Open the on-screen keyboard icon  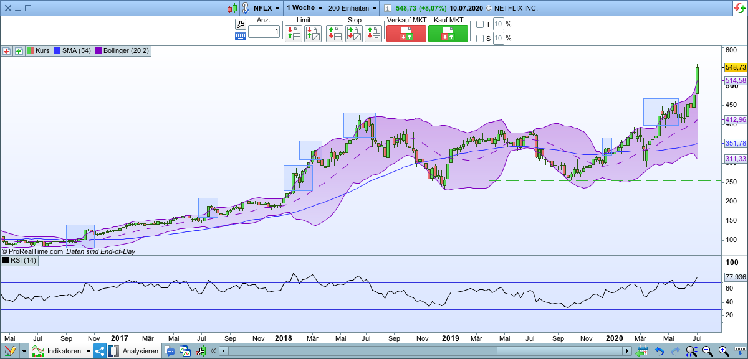point(241,35)
